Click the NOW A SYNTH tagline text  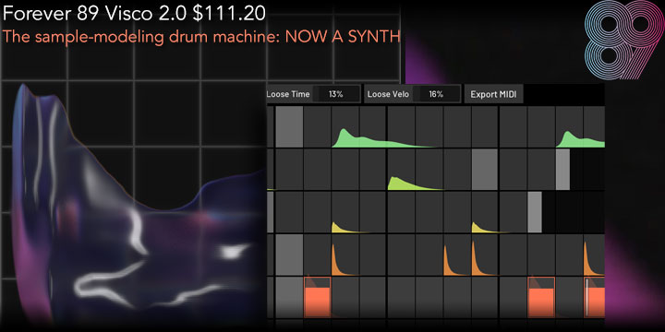(x=343, y=37)
